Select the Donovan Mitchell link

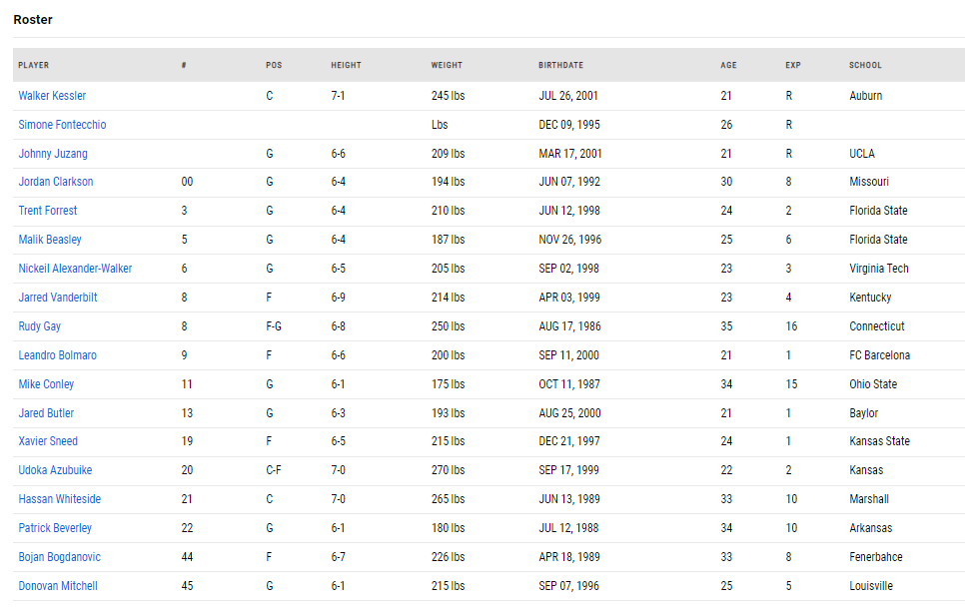pyautogui.click(x=58, y=586)
